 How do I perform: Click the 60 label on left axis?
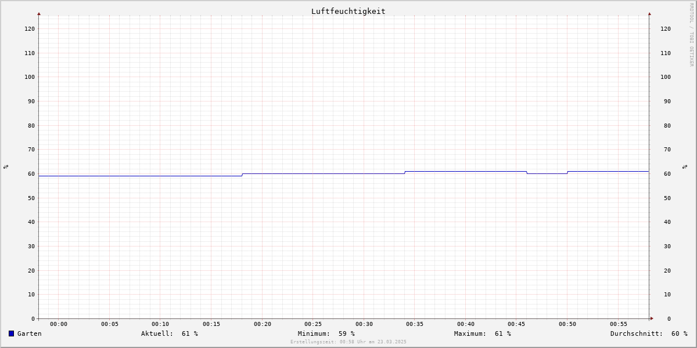coord(31,173)
